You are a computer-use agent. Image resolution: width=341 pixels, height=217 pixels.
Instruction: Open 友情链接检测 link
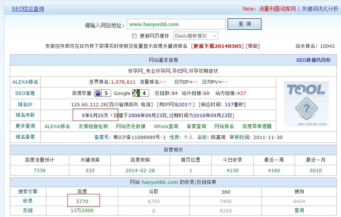(93, 126)
